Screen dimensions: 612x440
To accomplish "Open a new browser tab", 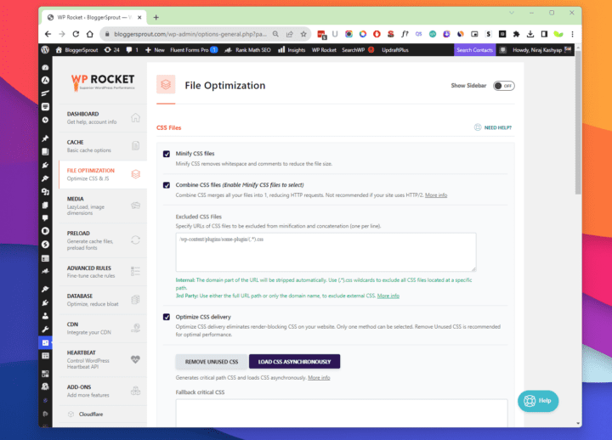I will [156, 18].
